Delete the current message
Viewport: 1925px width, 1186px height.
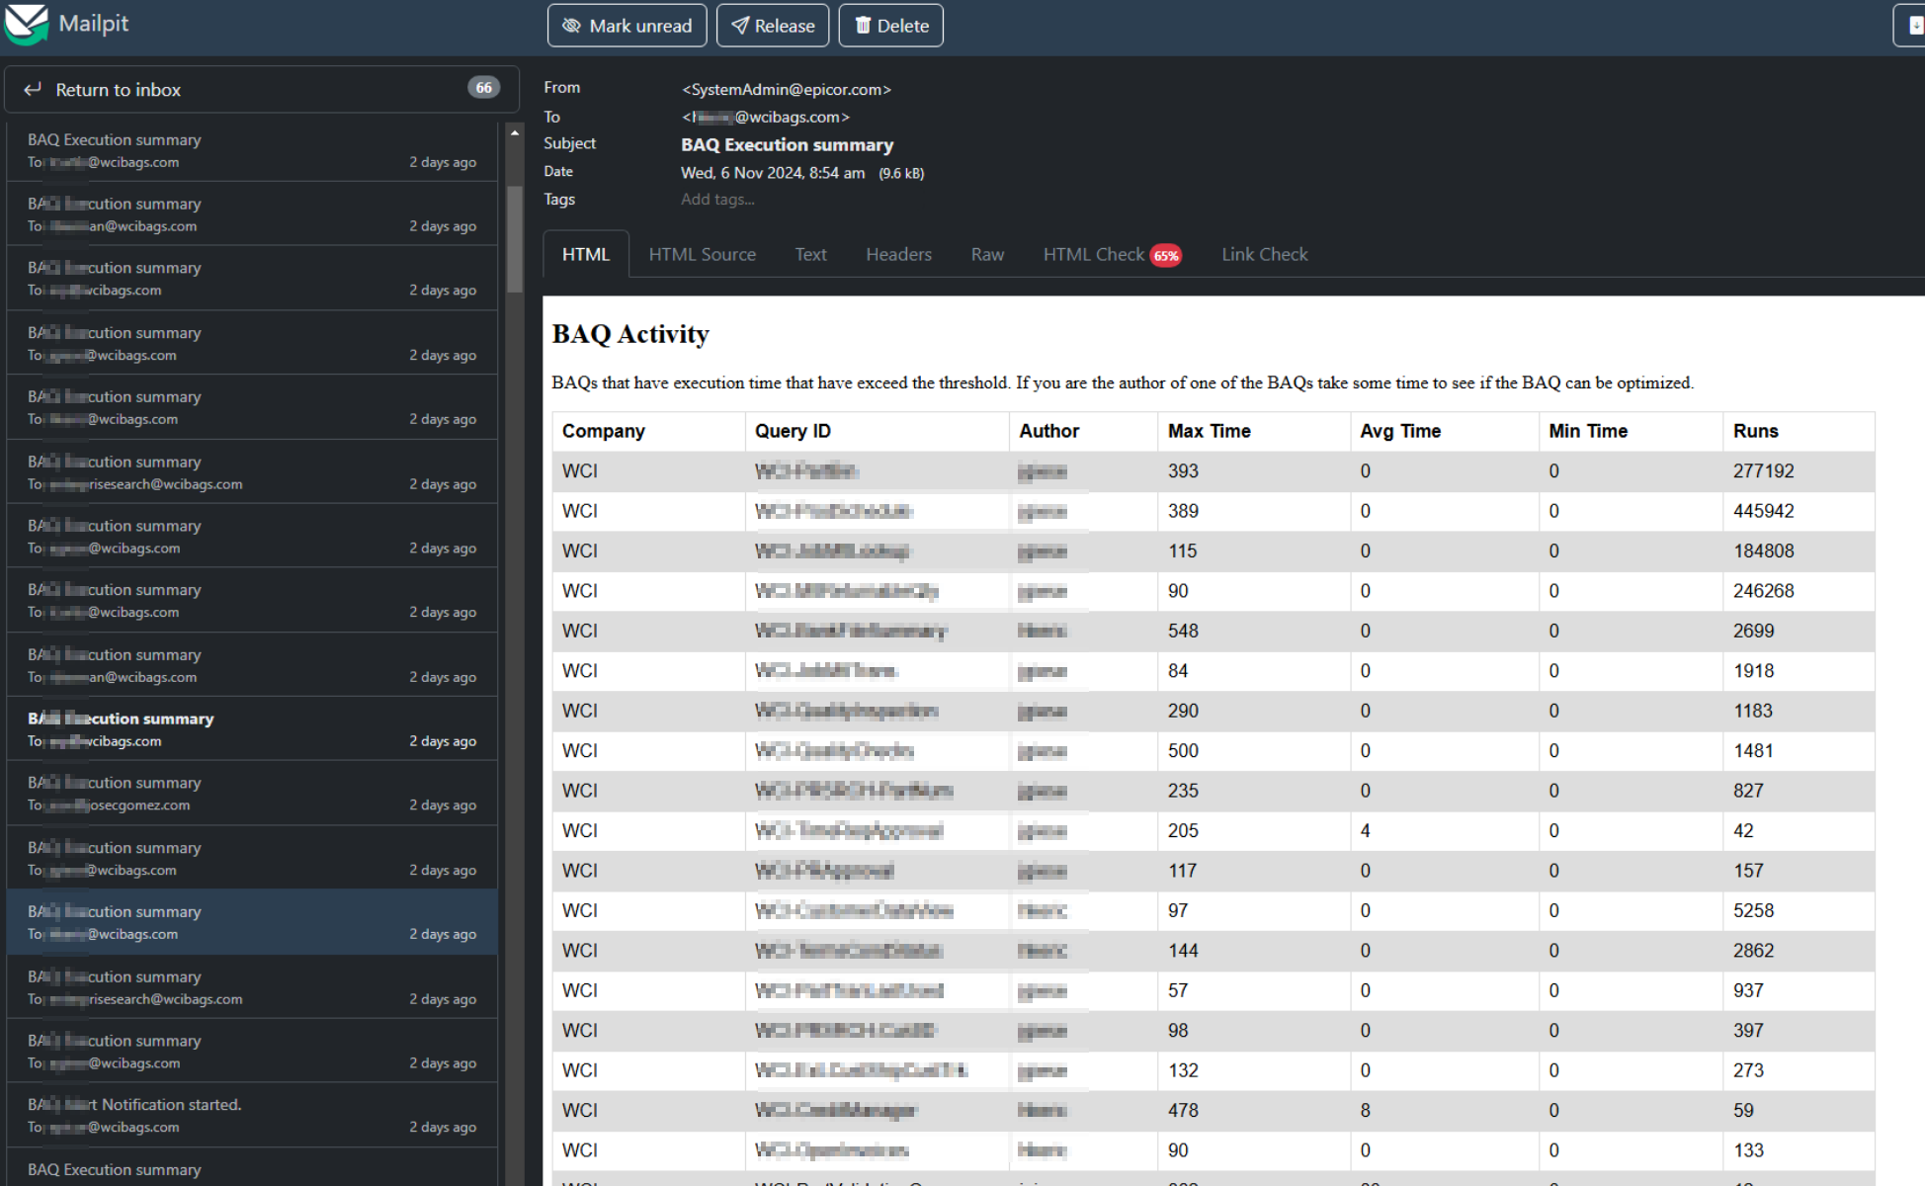point(890,26)
